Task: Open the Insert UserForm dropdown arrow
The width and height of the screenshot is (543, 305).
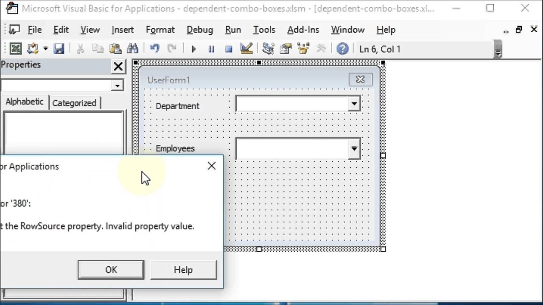Action: 45,49
